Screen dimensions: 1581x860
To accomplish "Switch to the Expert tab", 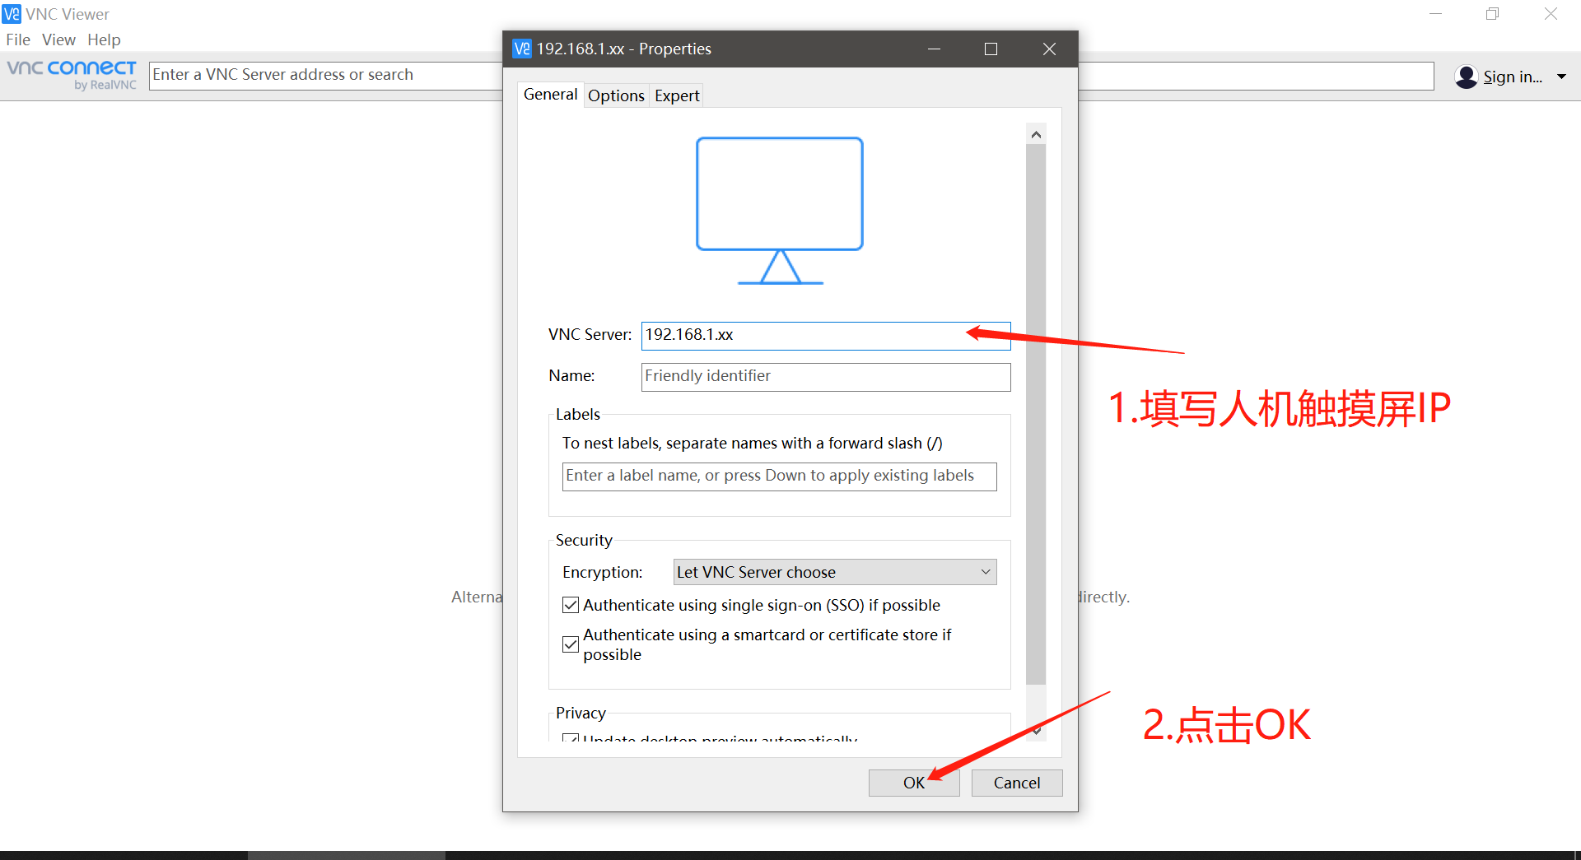I will 677,95.
